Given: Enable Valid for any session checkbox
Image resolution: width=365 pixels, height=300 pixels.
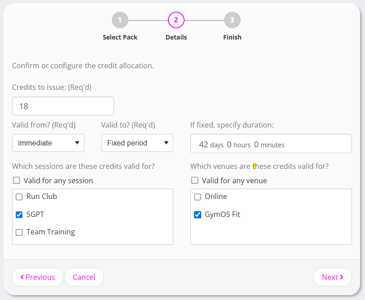Looking at the screenshot, I should click(17, 181).
